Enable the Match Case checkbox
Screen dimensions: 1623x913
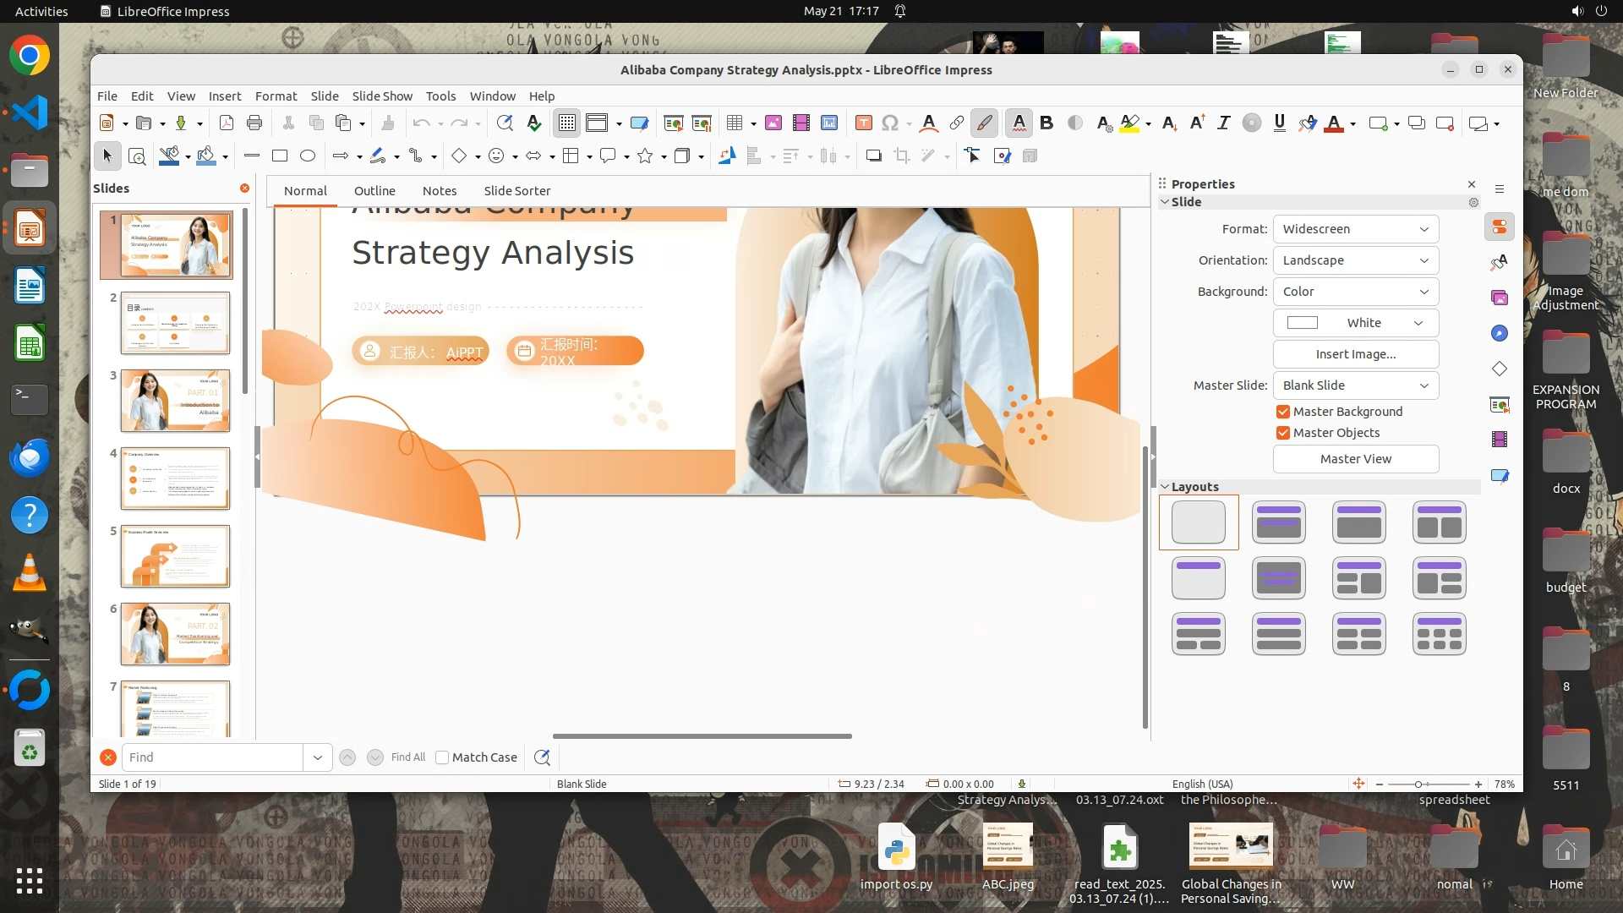coord(442,757)
